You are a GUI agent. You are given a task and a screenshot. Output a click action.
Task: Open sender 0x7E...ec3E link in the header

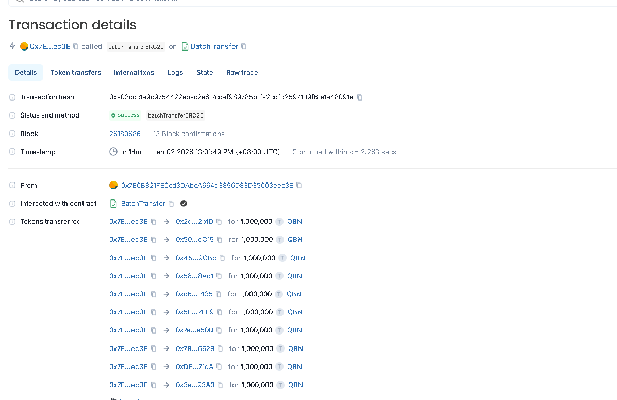(x=50, y=46)
